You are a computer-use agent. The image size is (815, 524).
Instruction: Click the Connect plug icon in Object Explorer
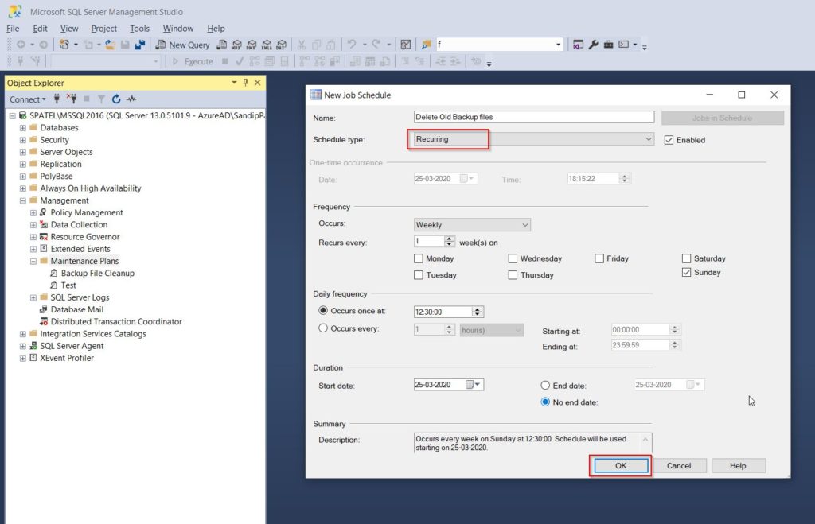tap(57, 99)
